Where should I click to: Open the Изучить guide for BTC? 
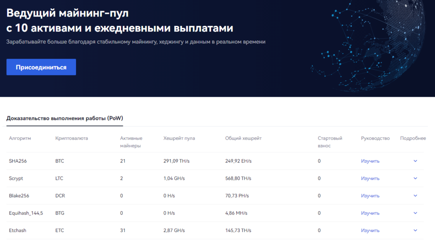coord(370,161)
